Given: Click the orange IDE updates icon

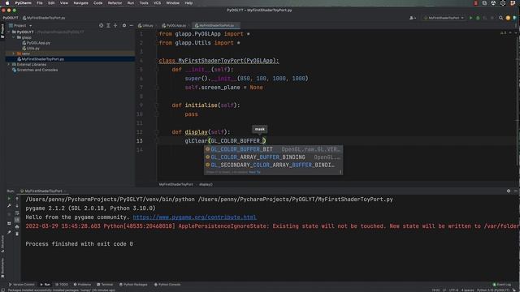Looking at the screenshot, I should tap(508, 18).
